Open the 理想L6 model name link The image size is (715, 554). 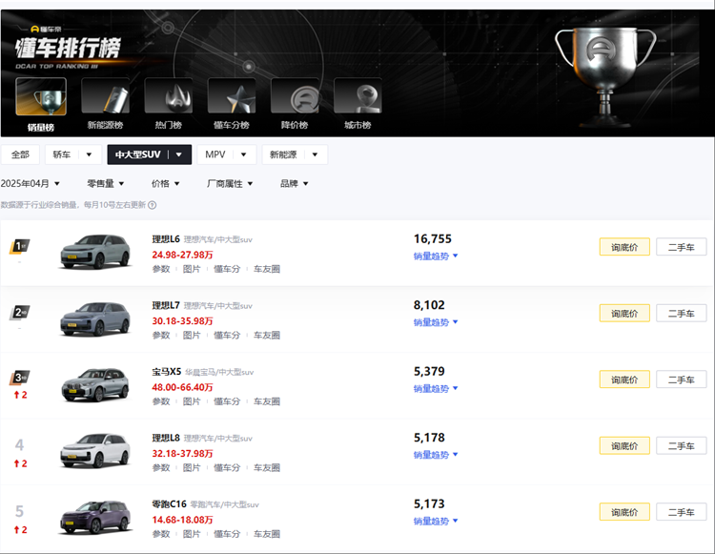pyautogui.click(x=166, y=239)
